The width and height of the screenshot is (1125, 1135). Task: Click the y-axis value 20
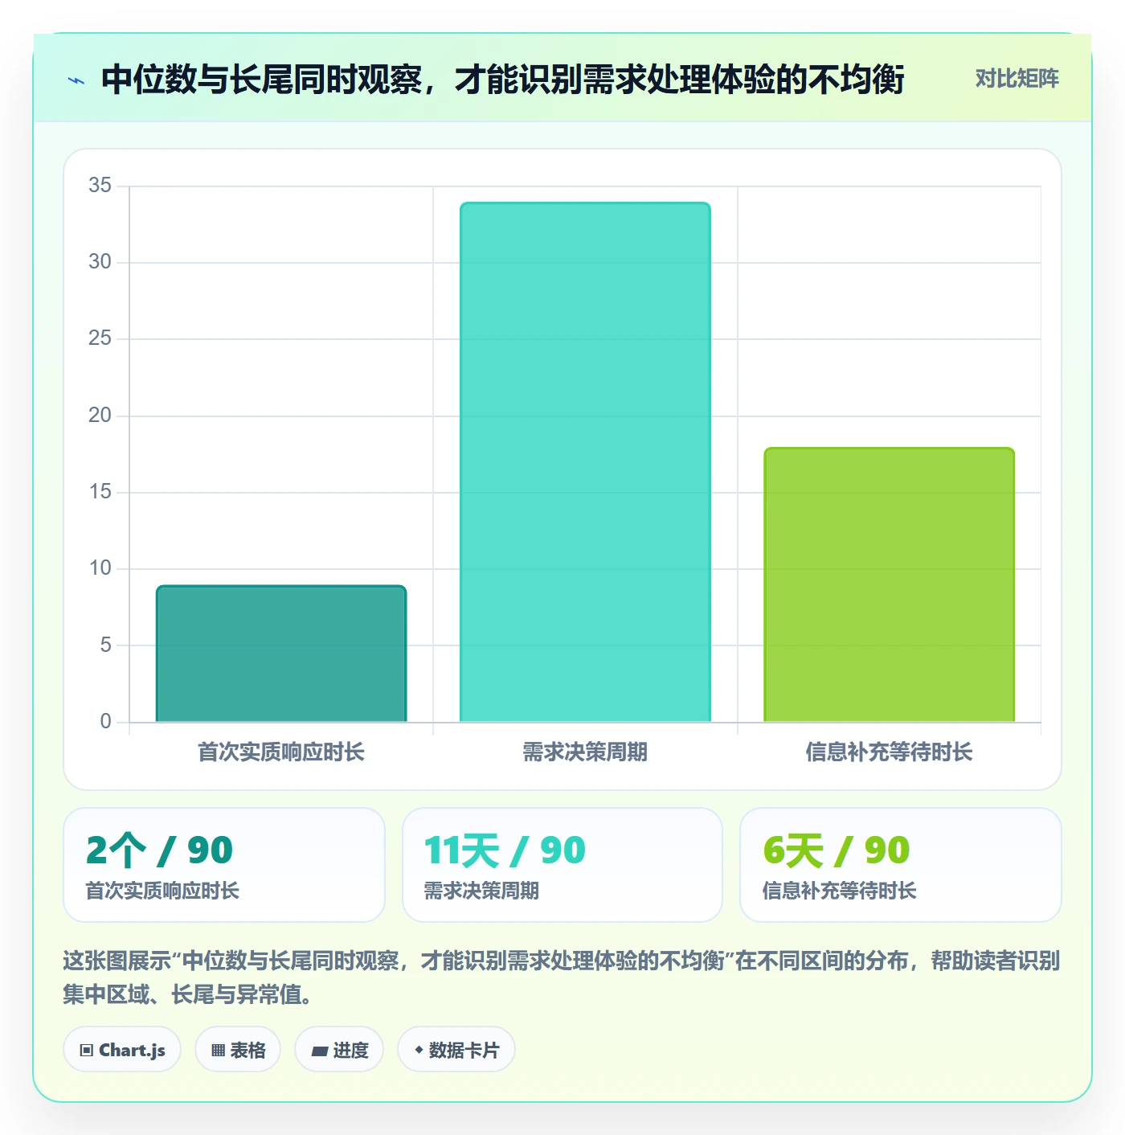[x=100, y=416]
